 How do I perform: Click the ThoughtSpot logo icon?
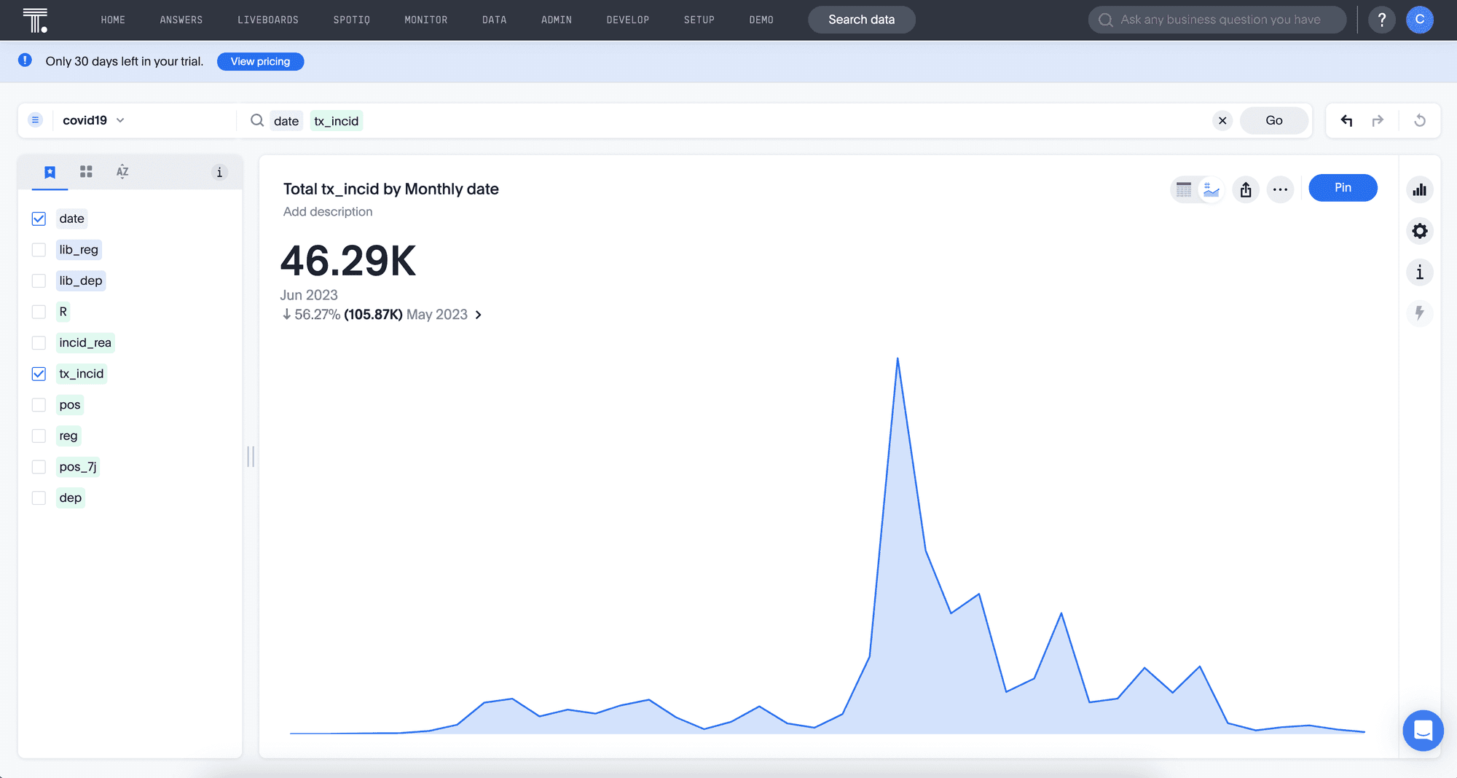tap(34, 20)
